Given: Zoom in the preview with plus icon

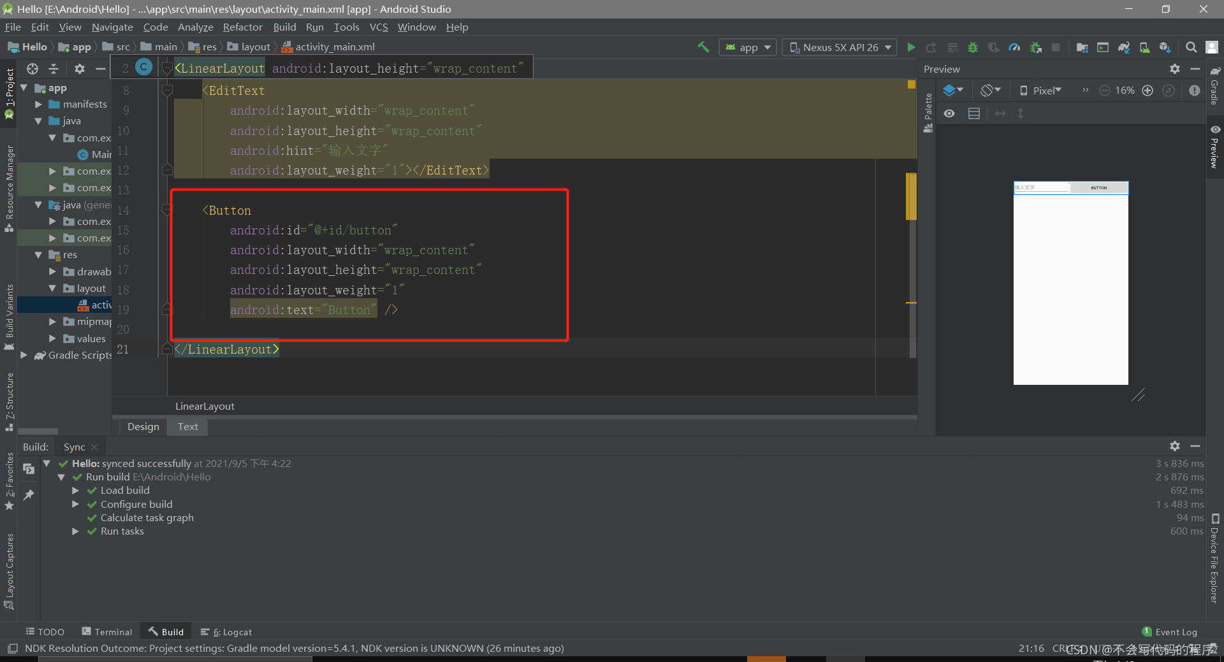Looking at the screenshot, I should 1147,90.
